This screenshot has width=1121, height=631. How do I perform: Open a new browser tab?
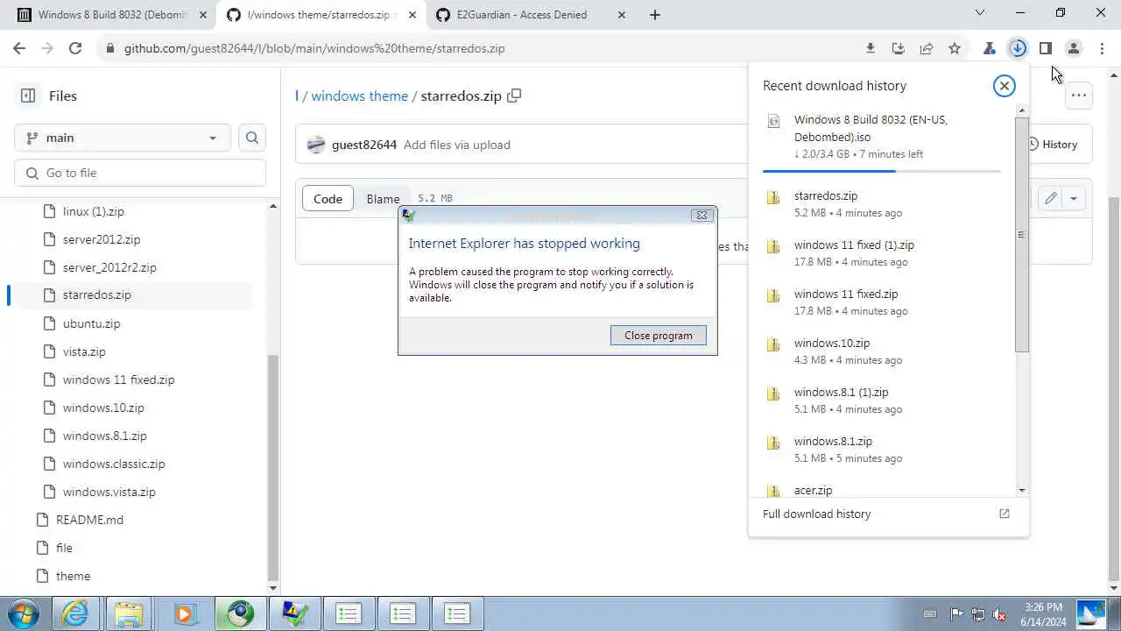[655, 15]
